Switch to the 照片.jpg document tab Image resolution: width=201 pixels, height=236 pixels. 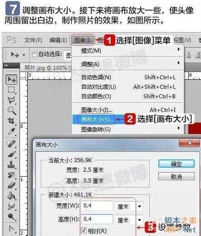[x=48, y=68]
